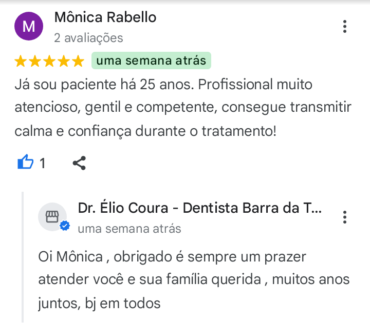This screenshot has width=370, height=323.
Task: Click the fifth yellow star
Action: [78, 61]
